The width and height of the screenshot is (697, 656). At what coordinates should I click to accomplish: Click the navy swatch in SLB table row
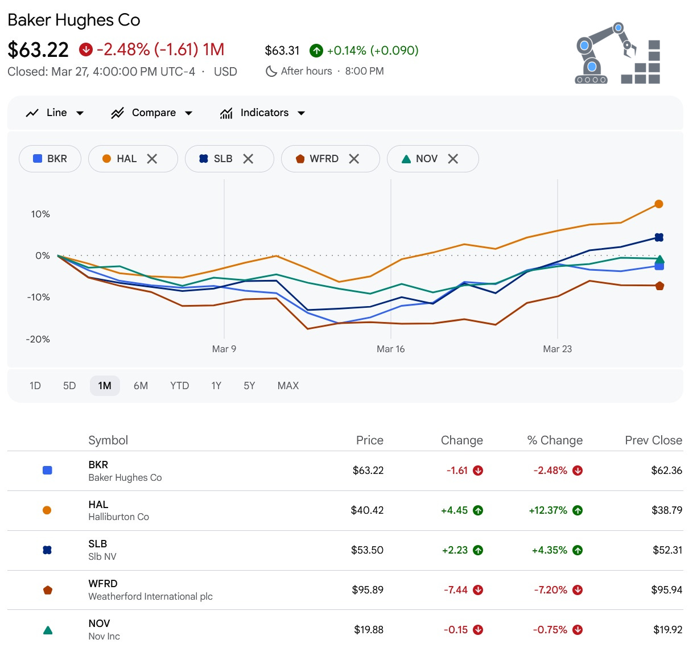tap(47, 550)
